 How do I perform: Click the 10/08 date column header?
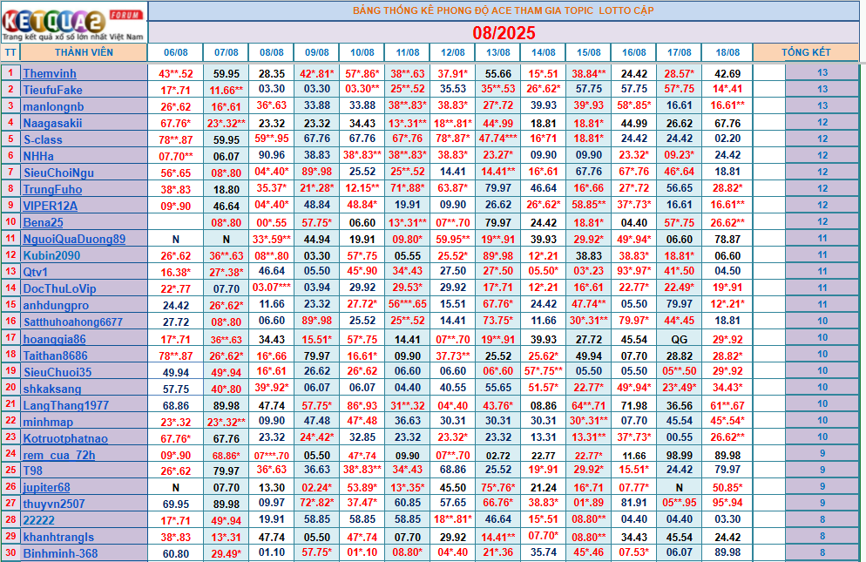point(362,52)
